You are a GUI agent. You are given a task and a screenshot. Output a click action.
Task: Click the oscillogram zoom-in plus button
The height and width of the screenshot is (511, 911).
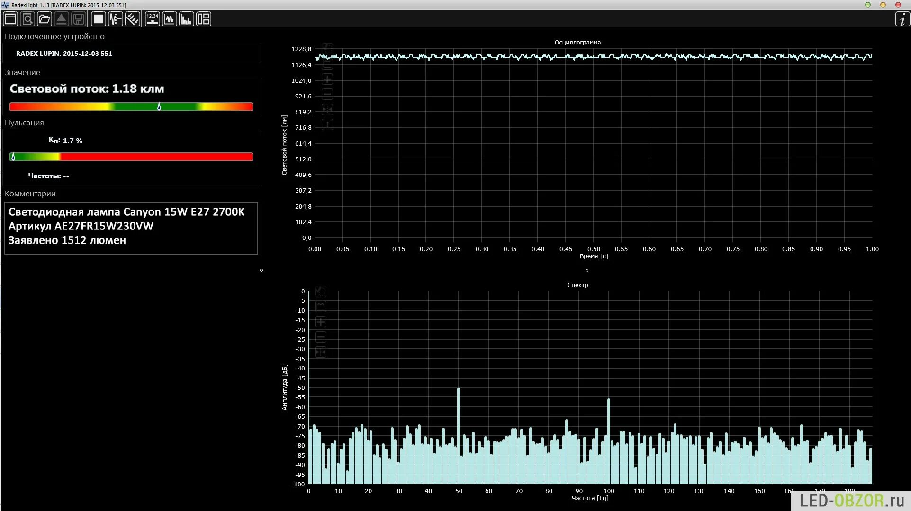[x=327, y=79]
